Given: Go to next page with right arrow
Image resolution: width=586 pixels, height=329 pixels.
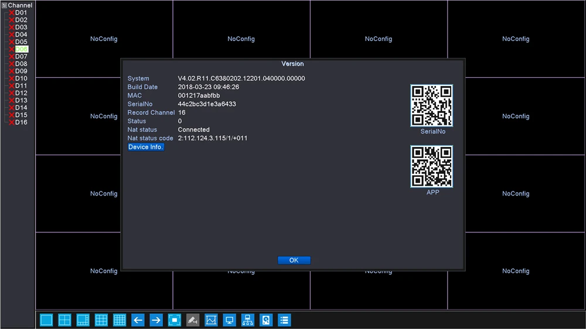Looking at the screenshot, I should (x=156, y=320).
